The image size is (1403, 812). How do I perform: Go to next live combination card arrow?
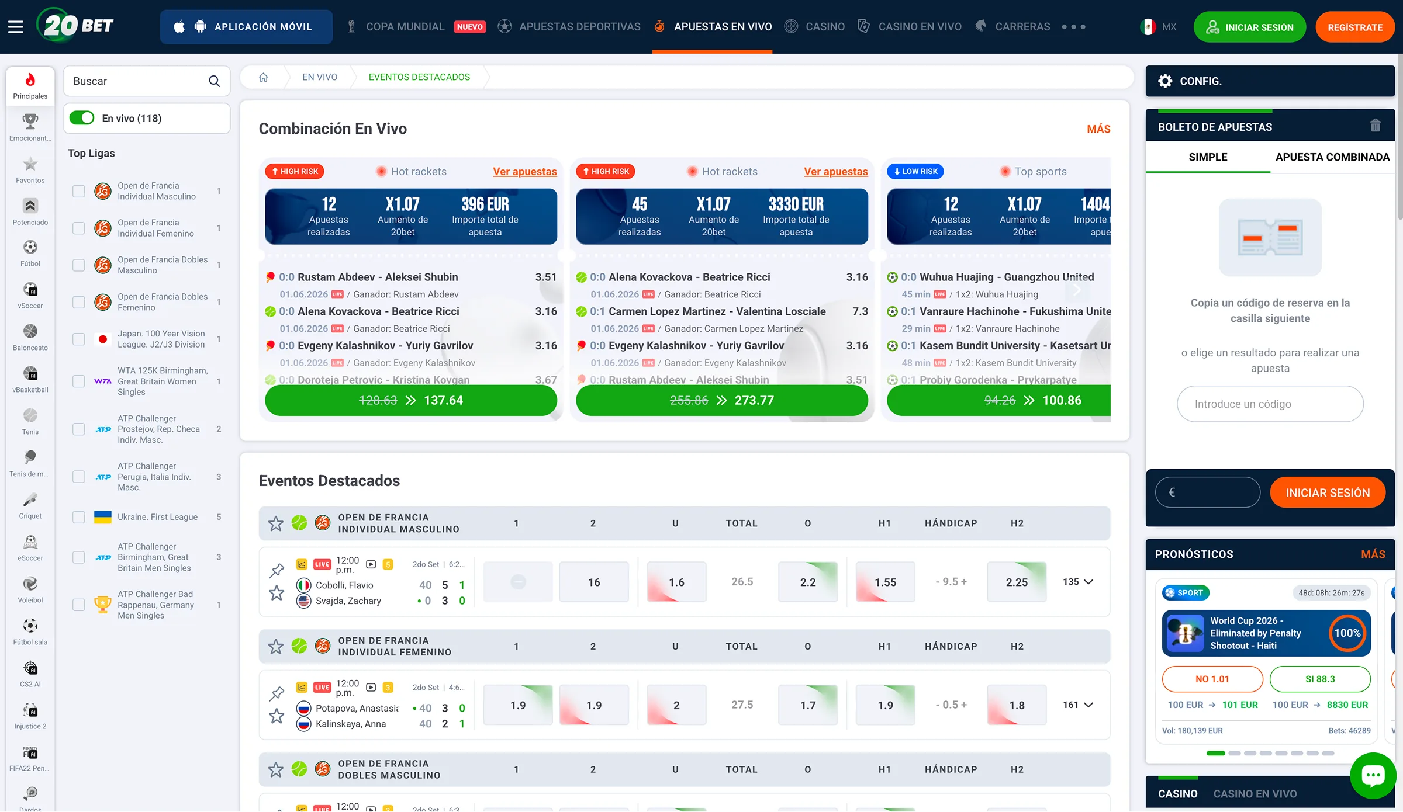pos(1077,289)
